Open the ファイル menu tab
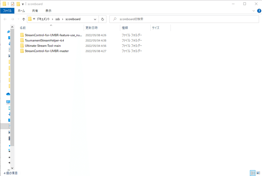 point(7,11)
